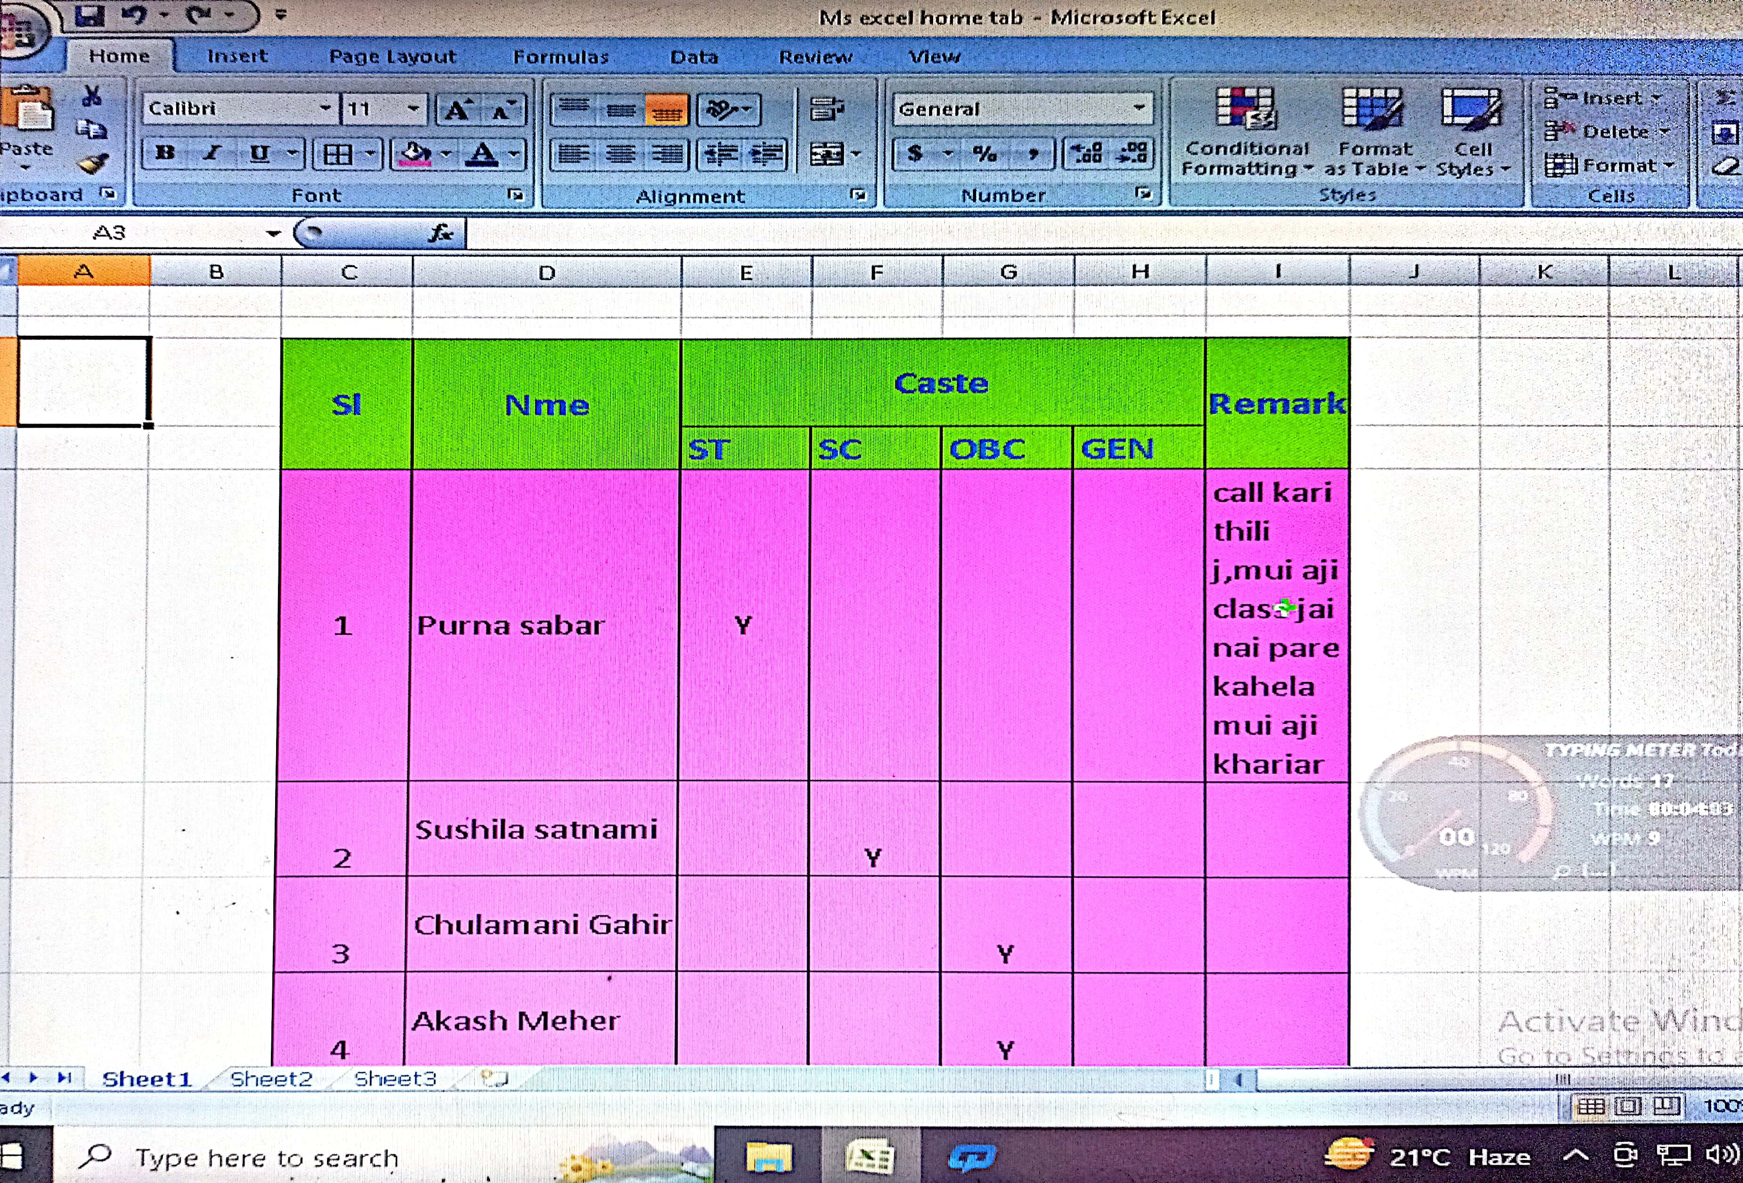Screen dimensions: 1743x1183
Task: Open the General number format dropdown
Action: [1139, 109]
